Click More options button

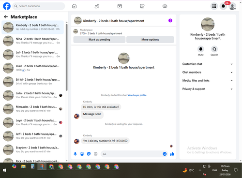coord(150,40)
